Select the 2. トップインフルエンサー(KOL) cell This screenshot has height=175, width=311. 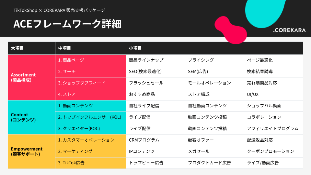click(x=90, y=117)
